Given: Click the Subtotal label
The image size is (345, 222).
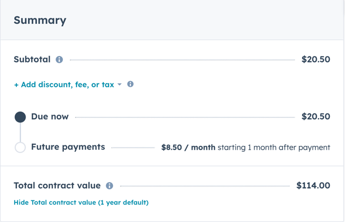Looking at the screenshot, I should (32, 59).
